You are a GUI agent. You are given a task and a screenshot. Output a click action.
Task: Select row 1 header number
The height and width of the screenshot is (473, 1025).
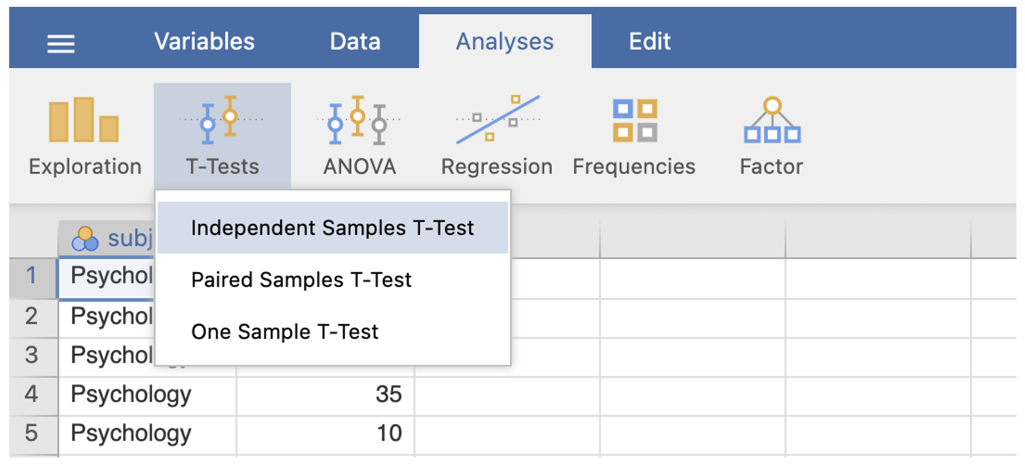[32, 276]
